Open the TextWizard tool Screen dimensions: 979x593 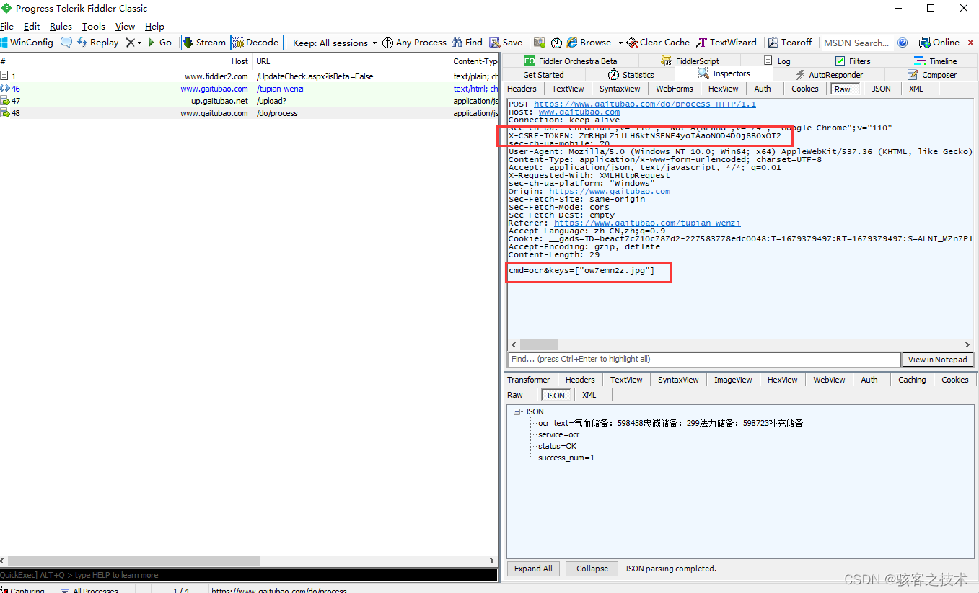coord(726,43)
